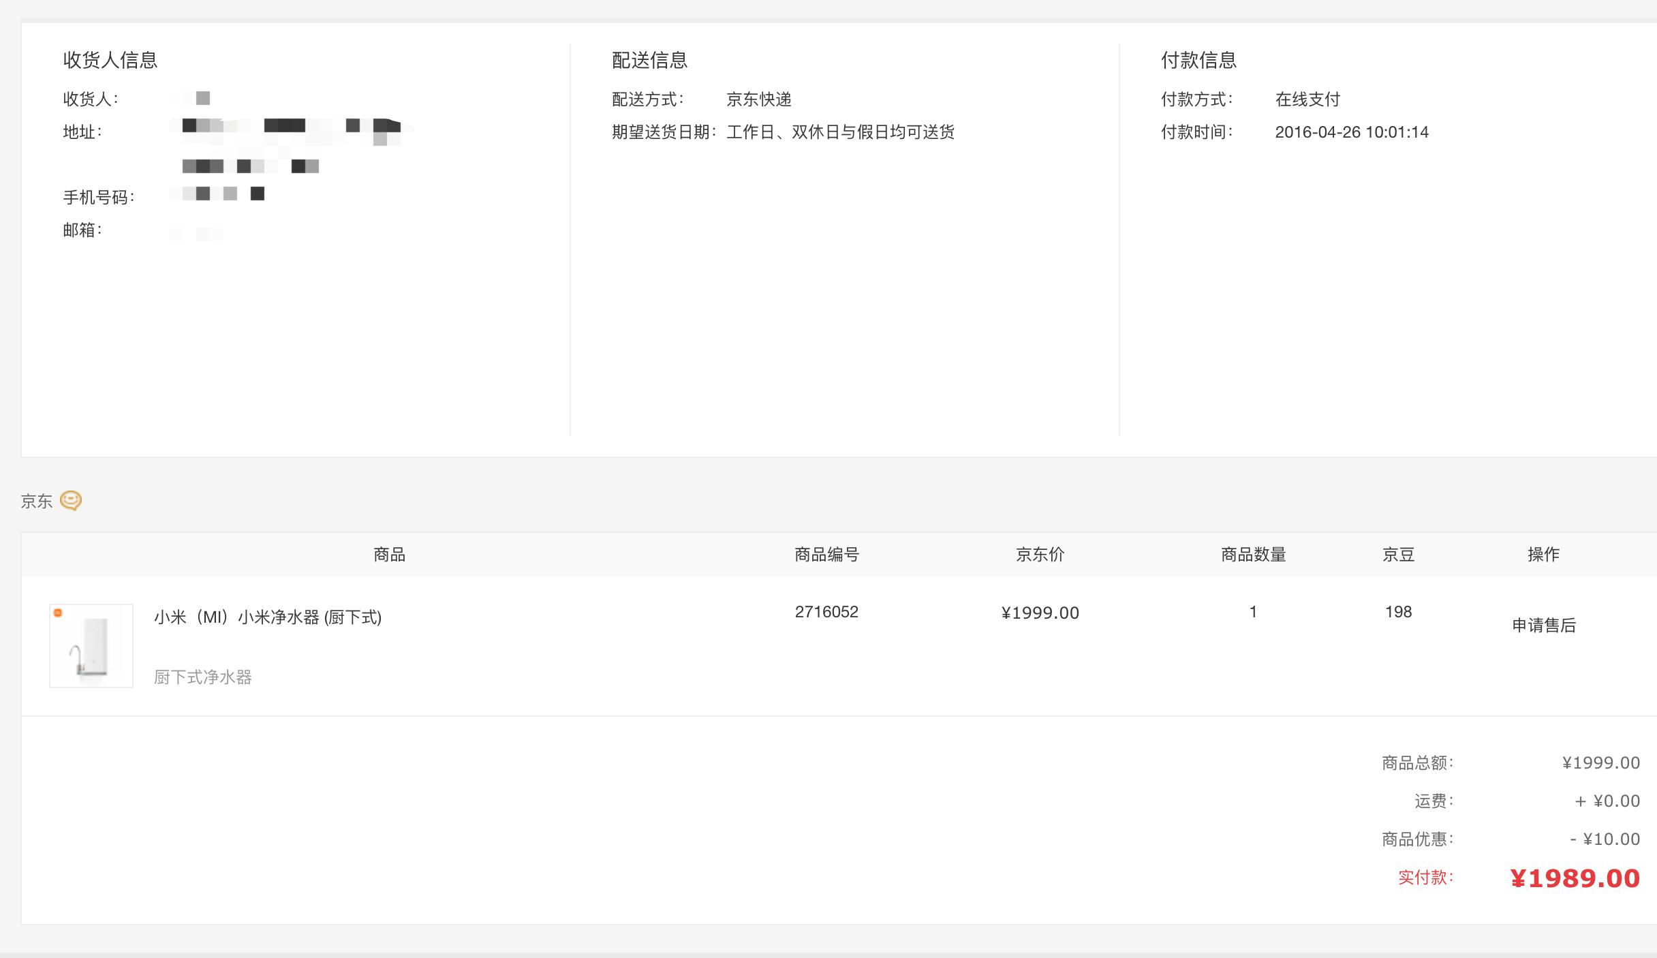The image size is (1657, 958).
Task: Click the 厨下式净水器 variant text
Action: click(x=203, y=677)
